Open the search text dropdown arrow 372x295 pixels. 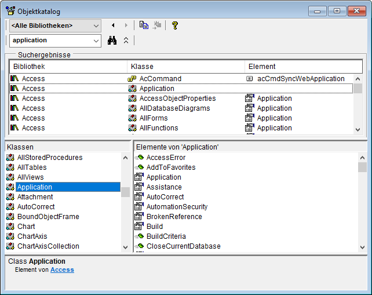coord(96,41)
